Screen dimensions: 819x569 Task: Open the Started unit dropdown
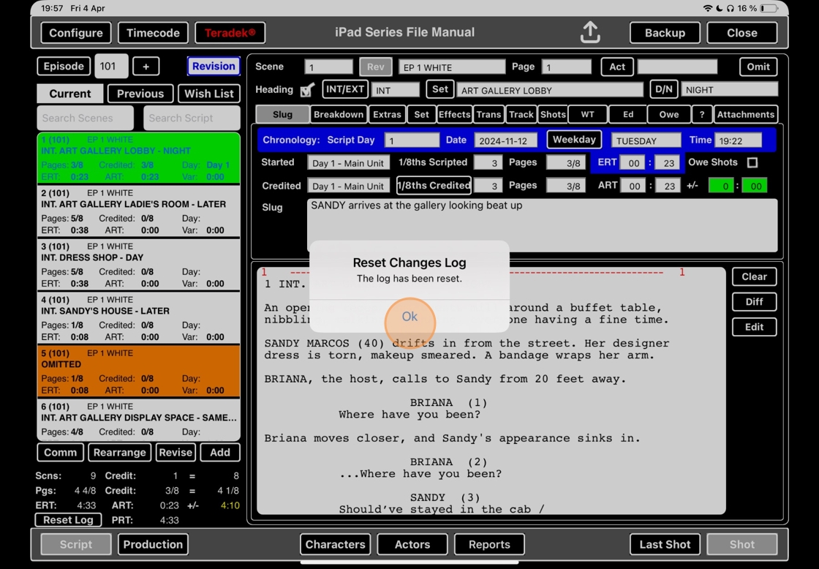click(x=348, y=162)
